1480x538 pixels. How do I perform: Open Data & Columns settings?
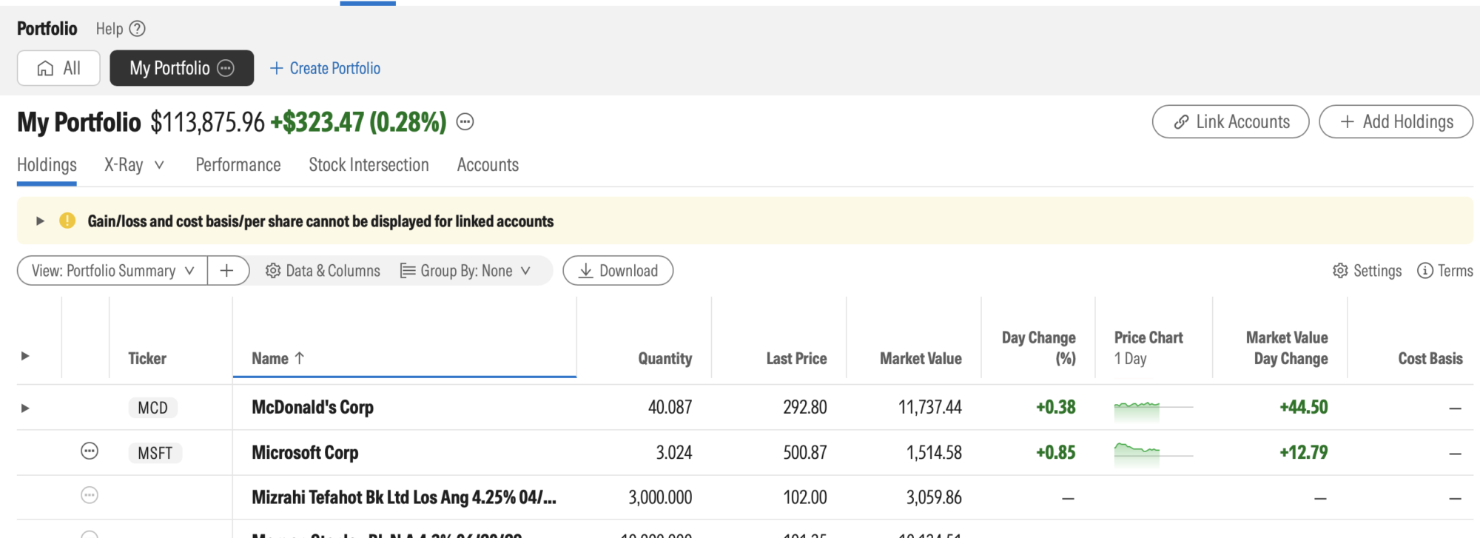323,271
